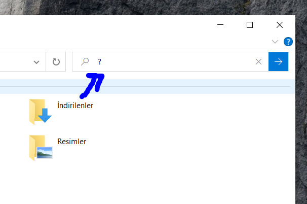The height and width of the screenshot is (204, 307).
Task: Refresh the current folder view
Action: pos(56,62)
